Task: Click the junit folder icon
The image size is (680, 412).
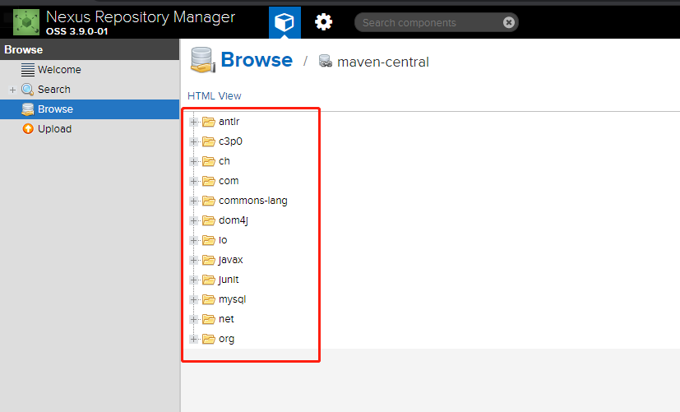Action: tap(209, 280)
